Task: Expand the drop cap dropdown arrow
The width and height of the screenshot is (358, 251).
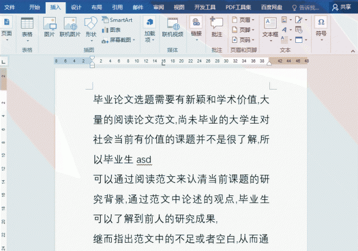Action: 291,40
